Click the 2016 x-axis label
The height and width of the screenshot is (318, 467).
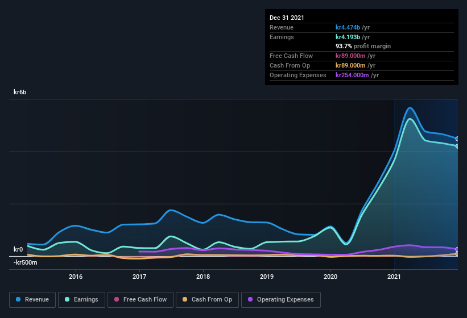click(x=76, y=277)
